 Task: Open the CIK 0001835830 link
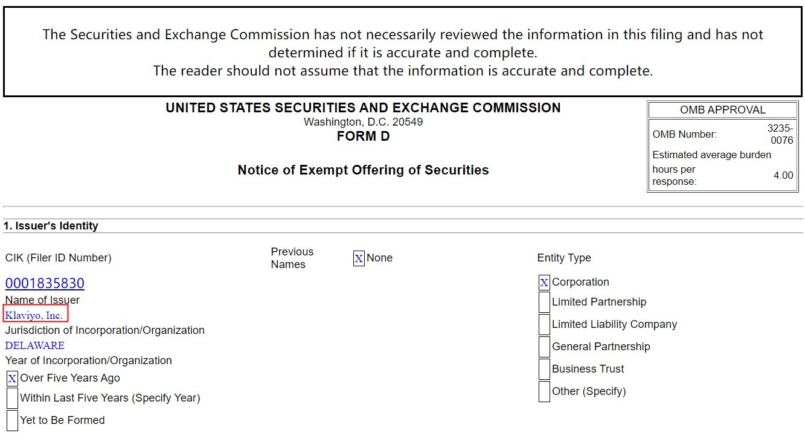[x=45, y=283]
